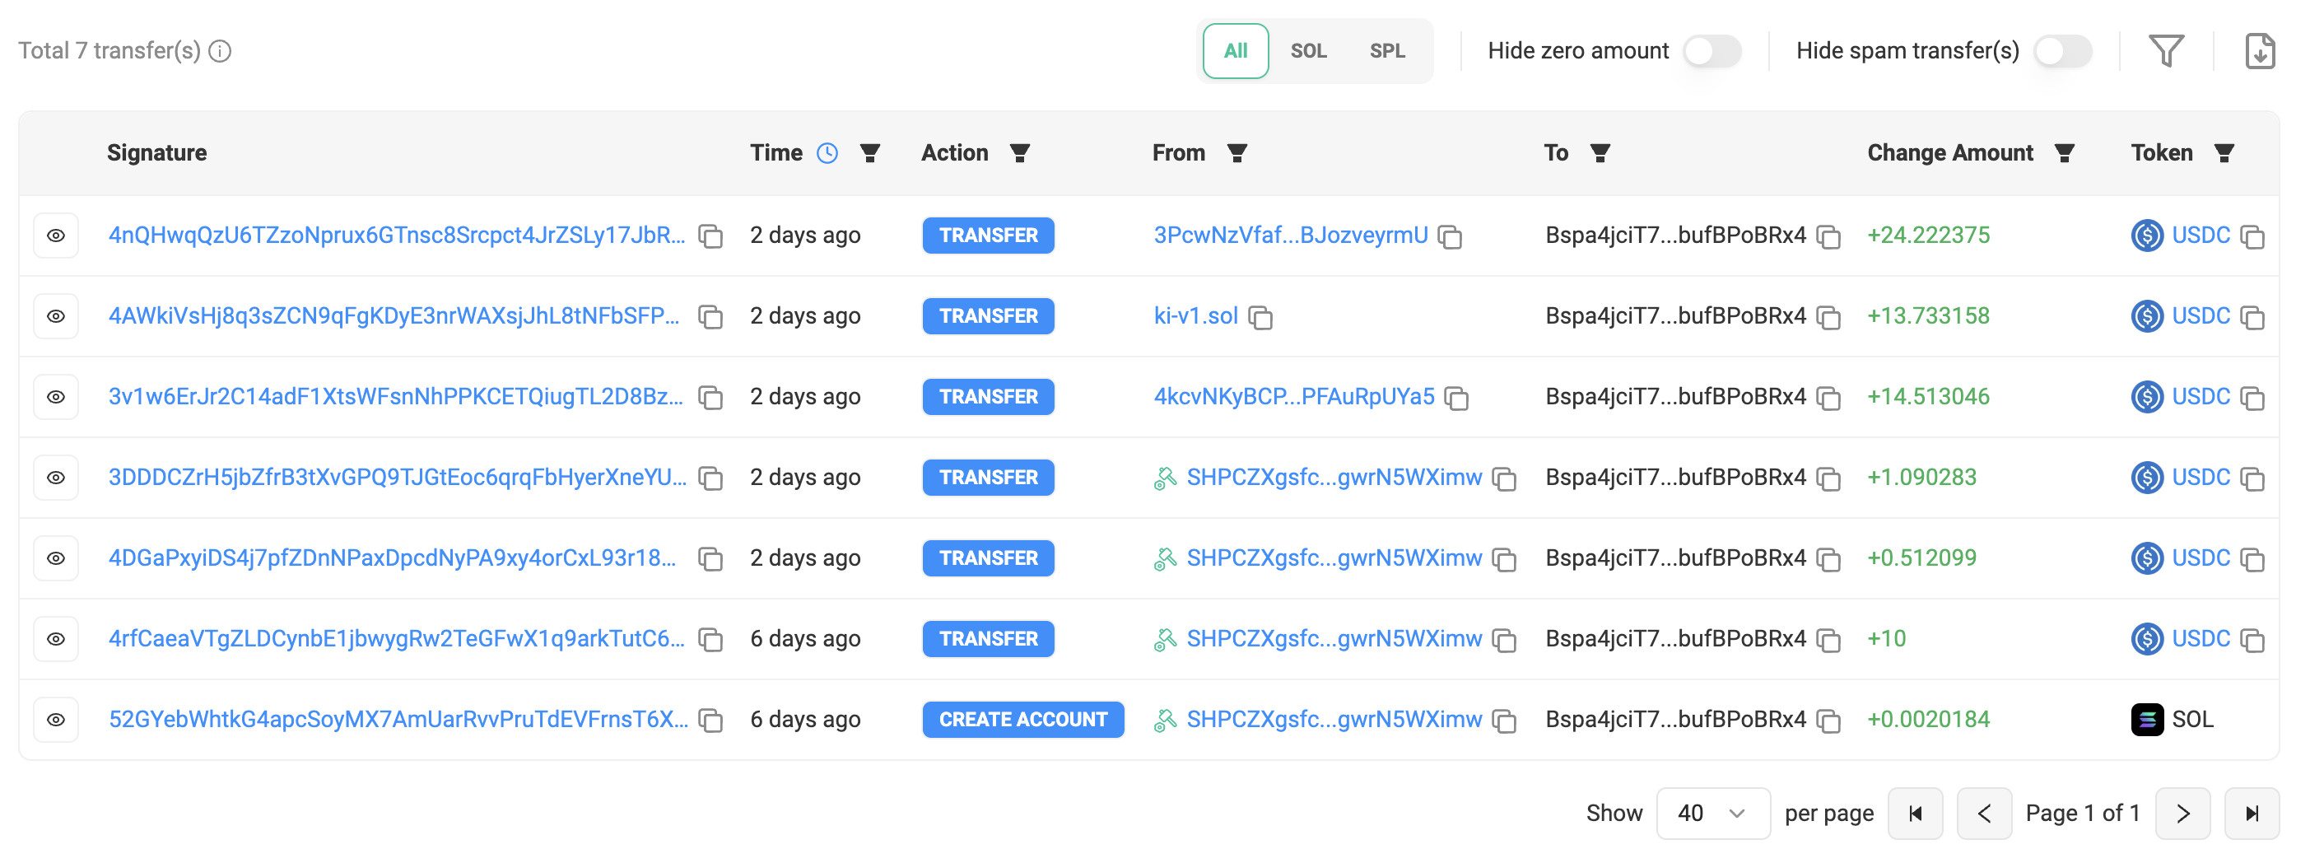Viewport: 2310px width, 863px height.
Task: Select the SPL tab
Action: point(1386,51)
